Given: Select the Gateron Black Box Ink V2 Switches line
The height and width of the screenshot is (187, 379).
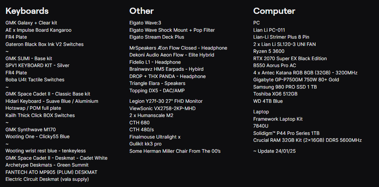Looking at the screenshot, I should click(44, 44).
